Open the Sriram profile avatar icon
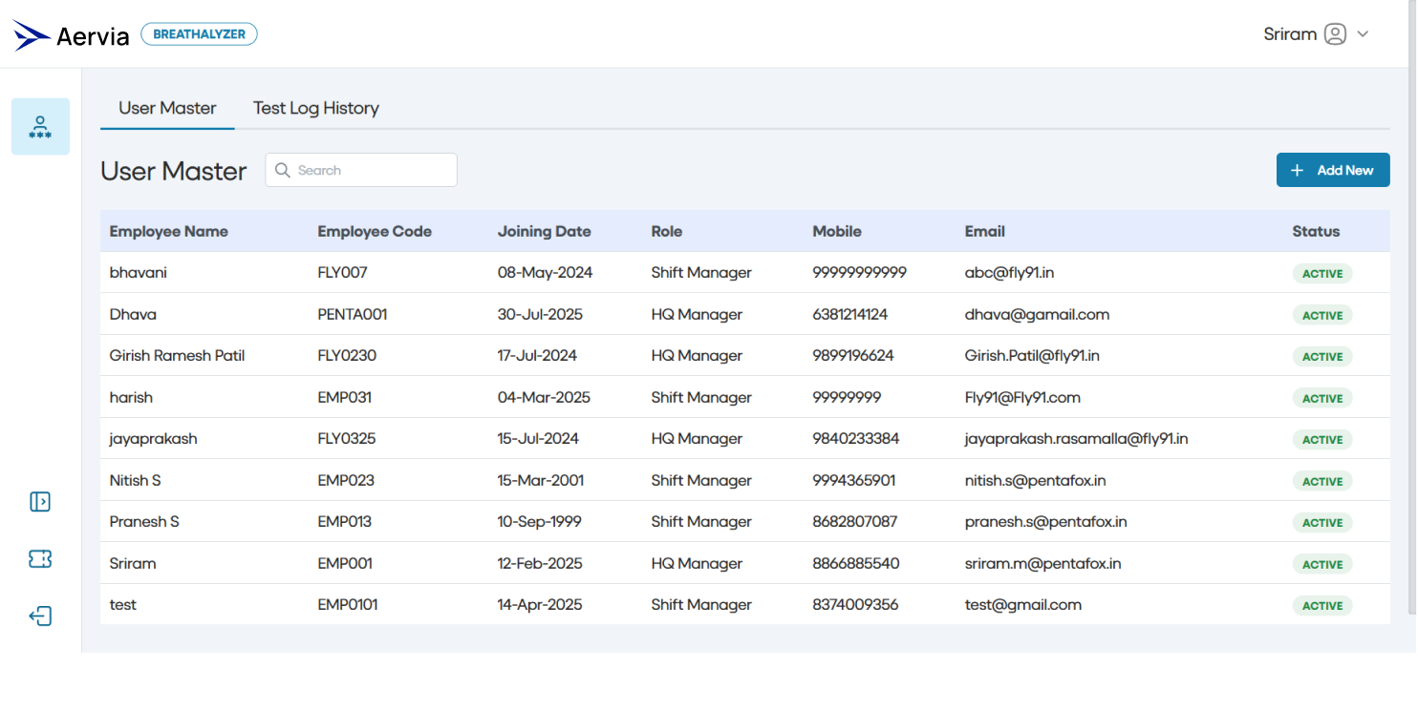The height and width of the screenshot is (710, 1418). click(1335, 33)
